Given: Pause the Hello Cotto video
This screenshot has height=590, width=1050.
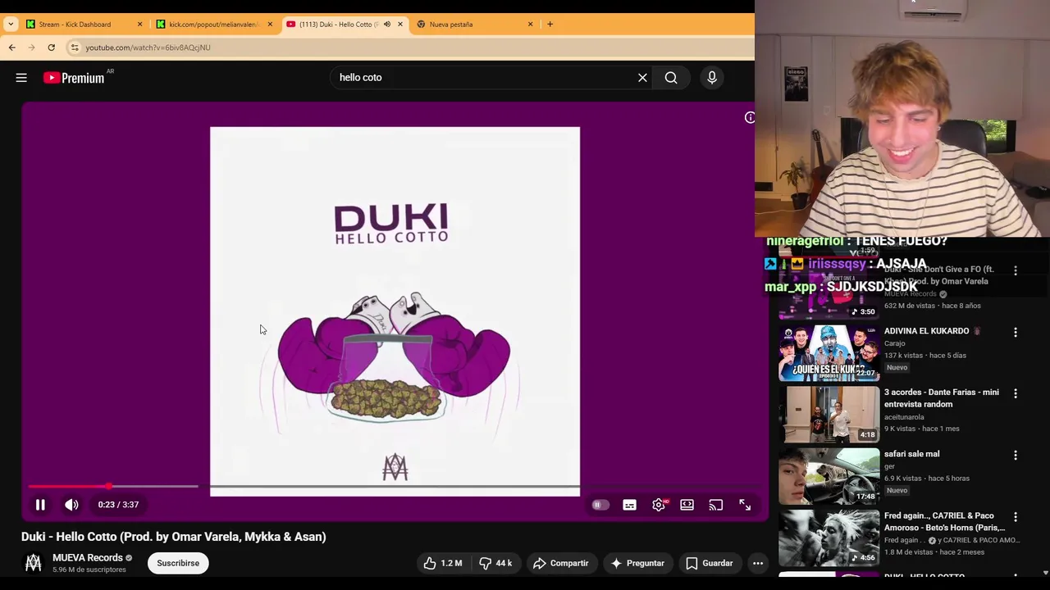Looking at the screenshot, I should [40, 505].
